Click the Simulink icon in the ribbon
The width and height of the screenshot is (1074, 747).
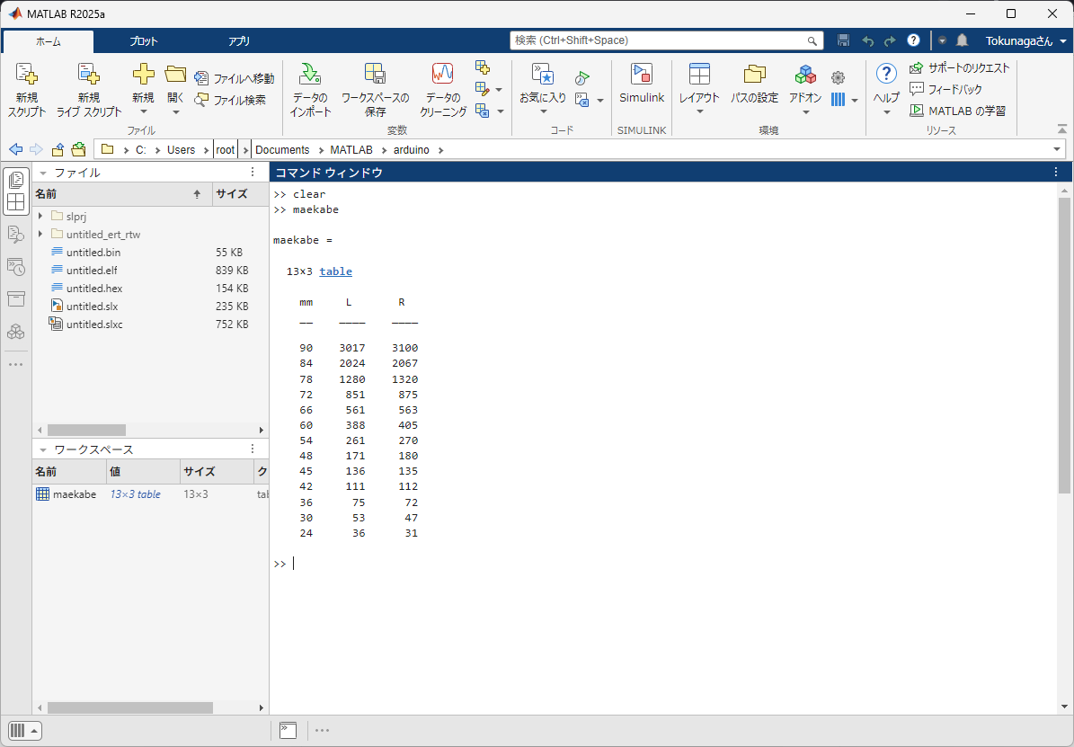[641, 75]
